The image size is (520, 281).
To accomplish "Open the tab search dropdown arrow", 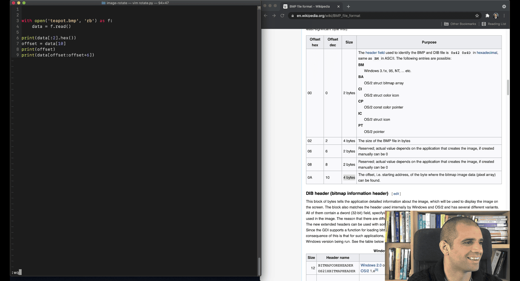I will pos(504,7).
